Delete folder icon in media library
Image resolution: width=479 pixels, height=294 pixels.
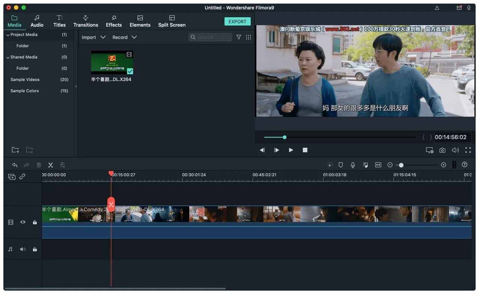[x=29, y=150]
